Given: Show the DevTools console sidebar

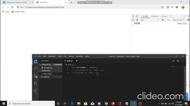Looking at the screenshot, I should [x=133, y=20].
